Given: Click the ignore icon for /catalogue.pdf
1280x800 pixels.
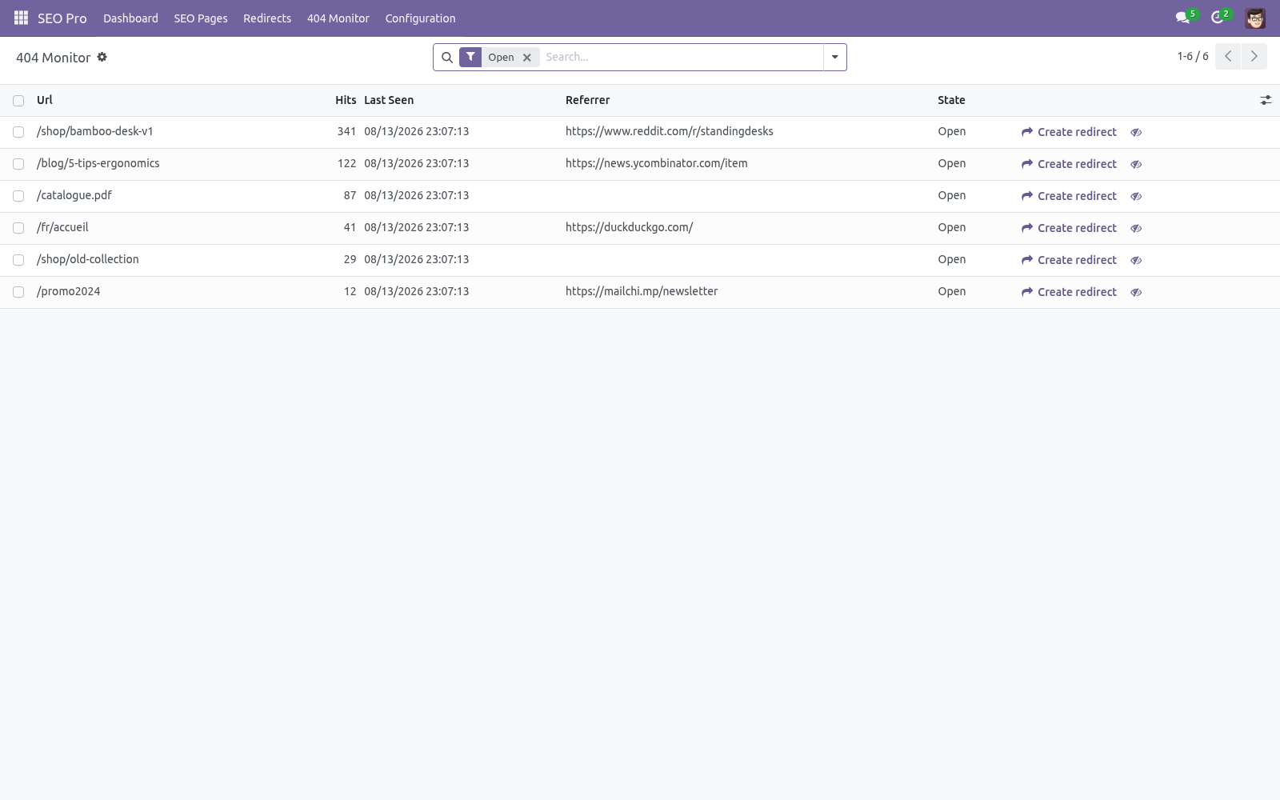Looking at the screenshot, I should [1136, 196].
